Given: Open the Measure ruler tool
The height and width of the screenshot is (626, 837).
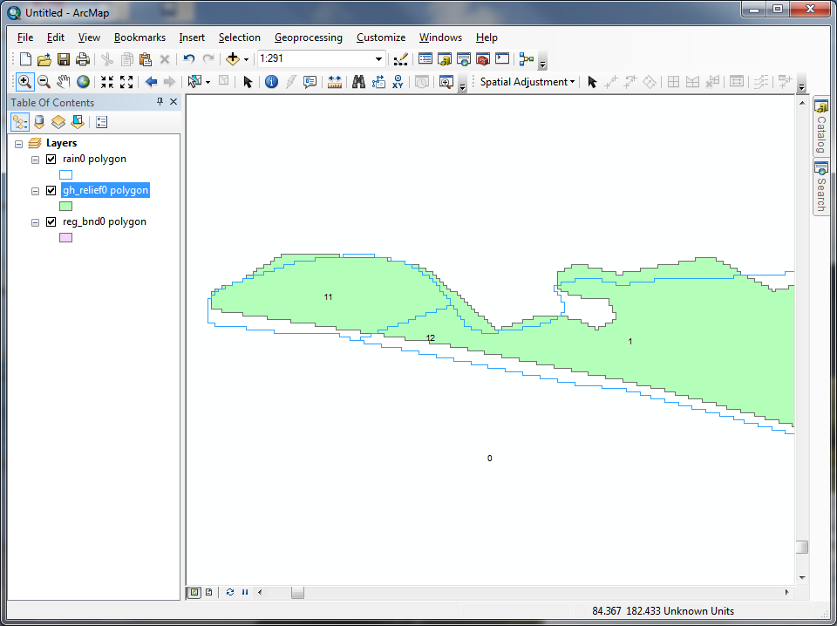Looking at the screenshot, I should 335,82.
